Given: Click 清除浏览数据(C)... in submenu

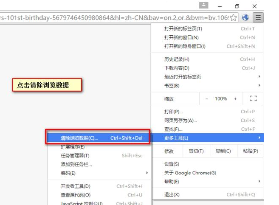Looking at the screenshot, I should coord(99,138).
